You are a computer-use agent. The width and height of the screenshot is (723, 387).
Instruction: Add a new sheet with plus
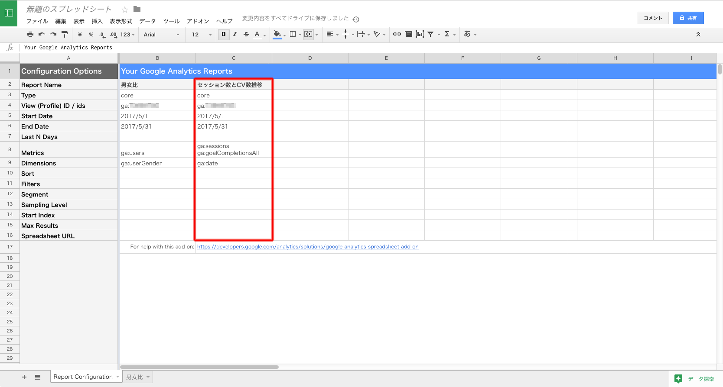24,377
